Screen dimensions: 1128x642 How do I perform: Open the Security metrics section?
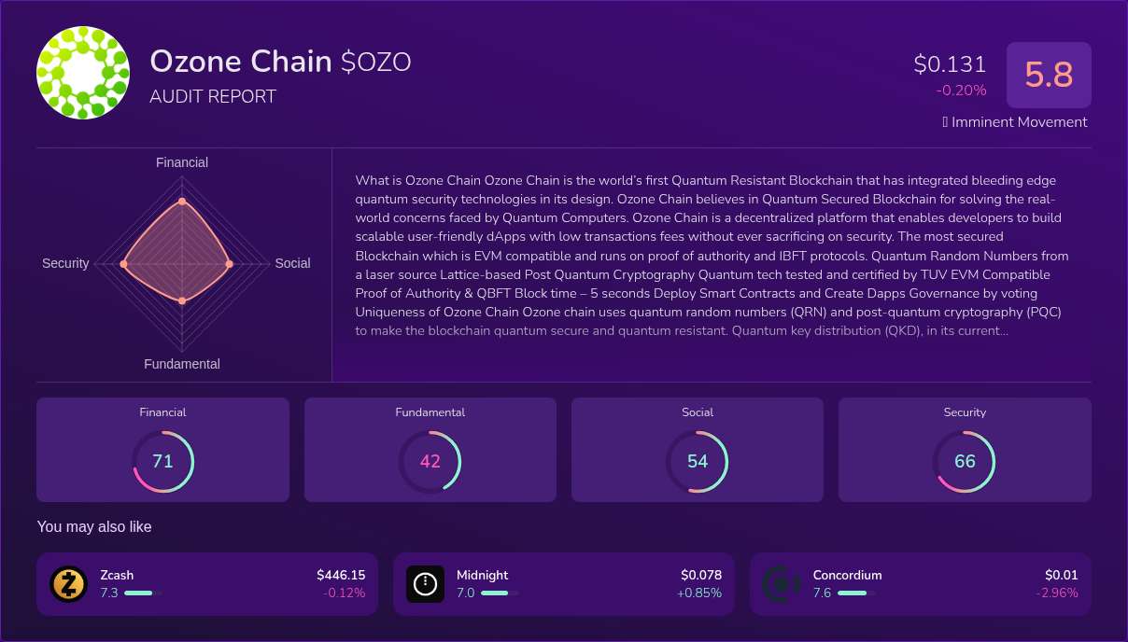[965, 449]
